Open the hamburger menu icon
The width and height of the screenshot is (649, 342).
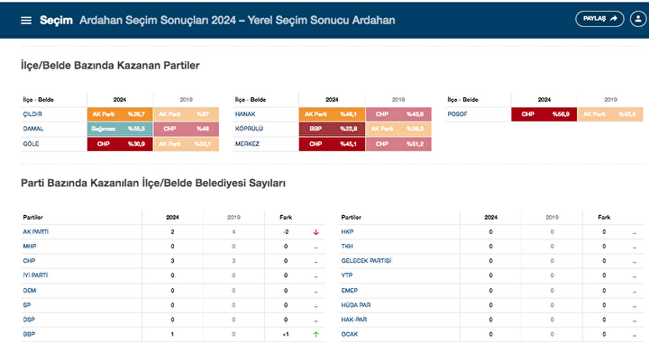tap(26, 20)
